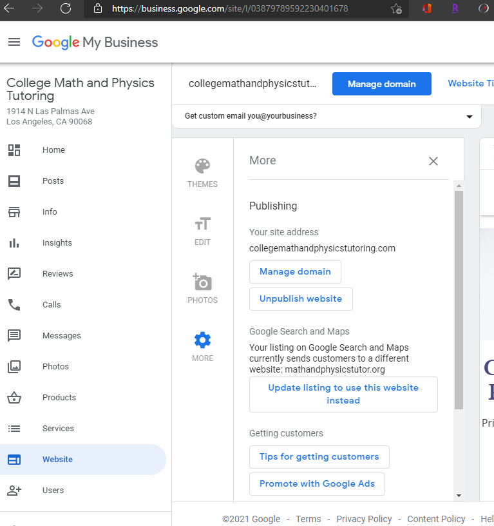This screenshot has height=526, width=494.
Task: Click the Info storefront icon
Action: coord(14,212)
